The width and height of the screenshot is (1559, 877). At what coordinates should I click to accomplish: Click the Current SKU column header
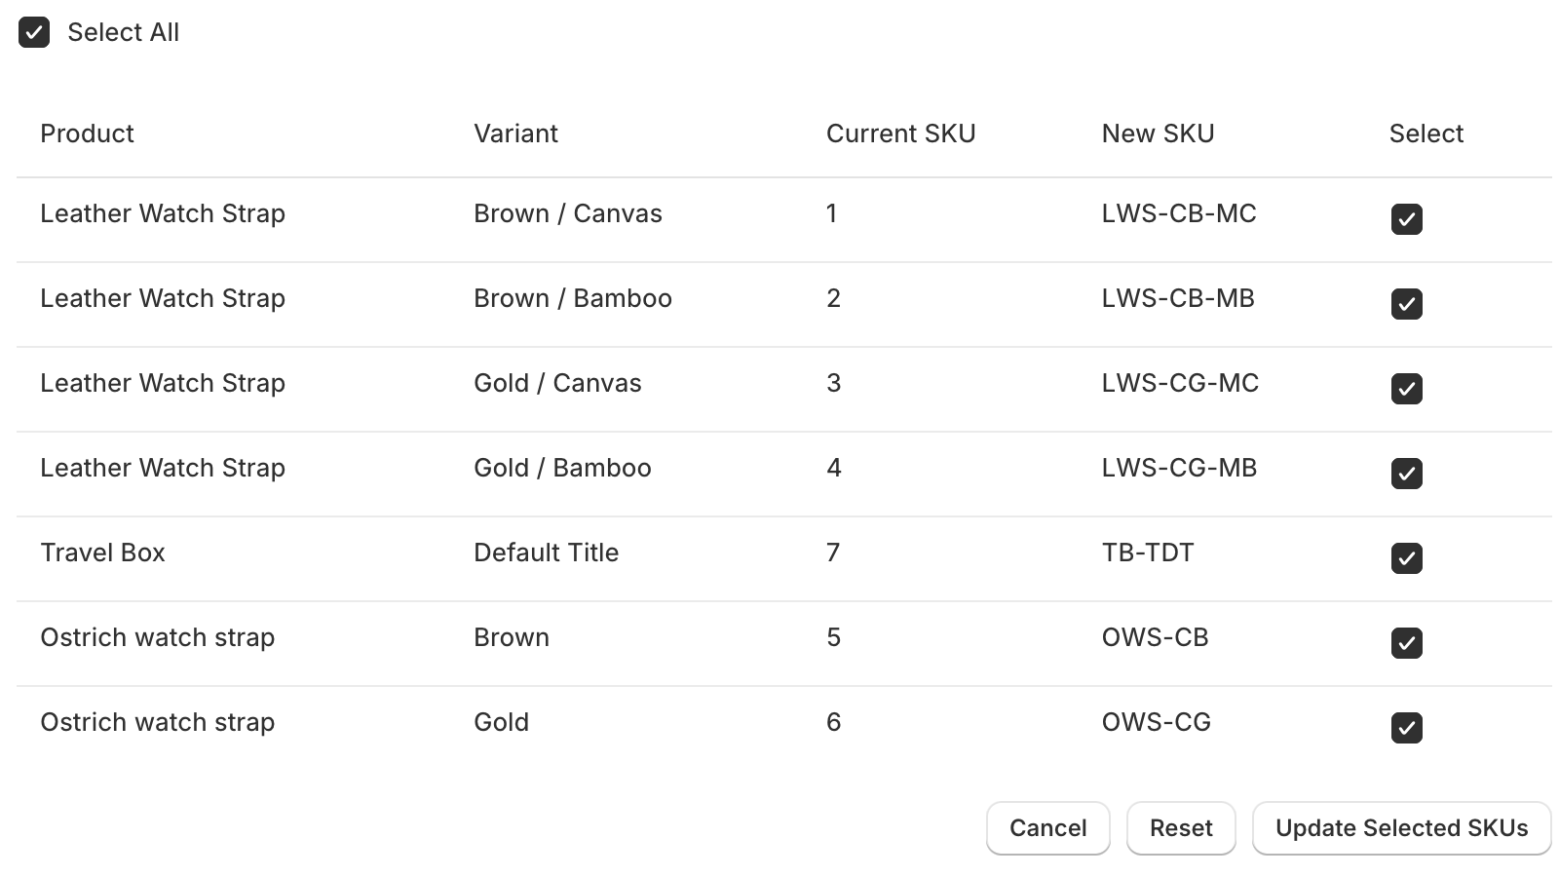coord(900,133)
